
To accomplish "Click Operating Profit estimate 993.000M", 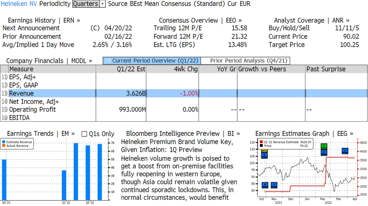I will click(x=132, y=109).
